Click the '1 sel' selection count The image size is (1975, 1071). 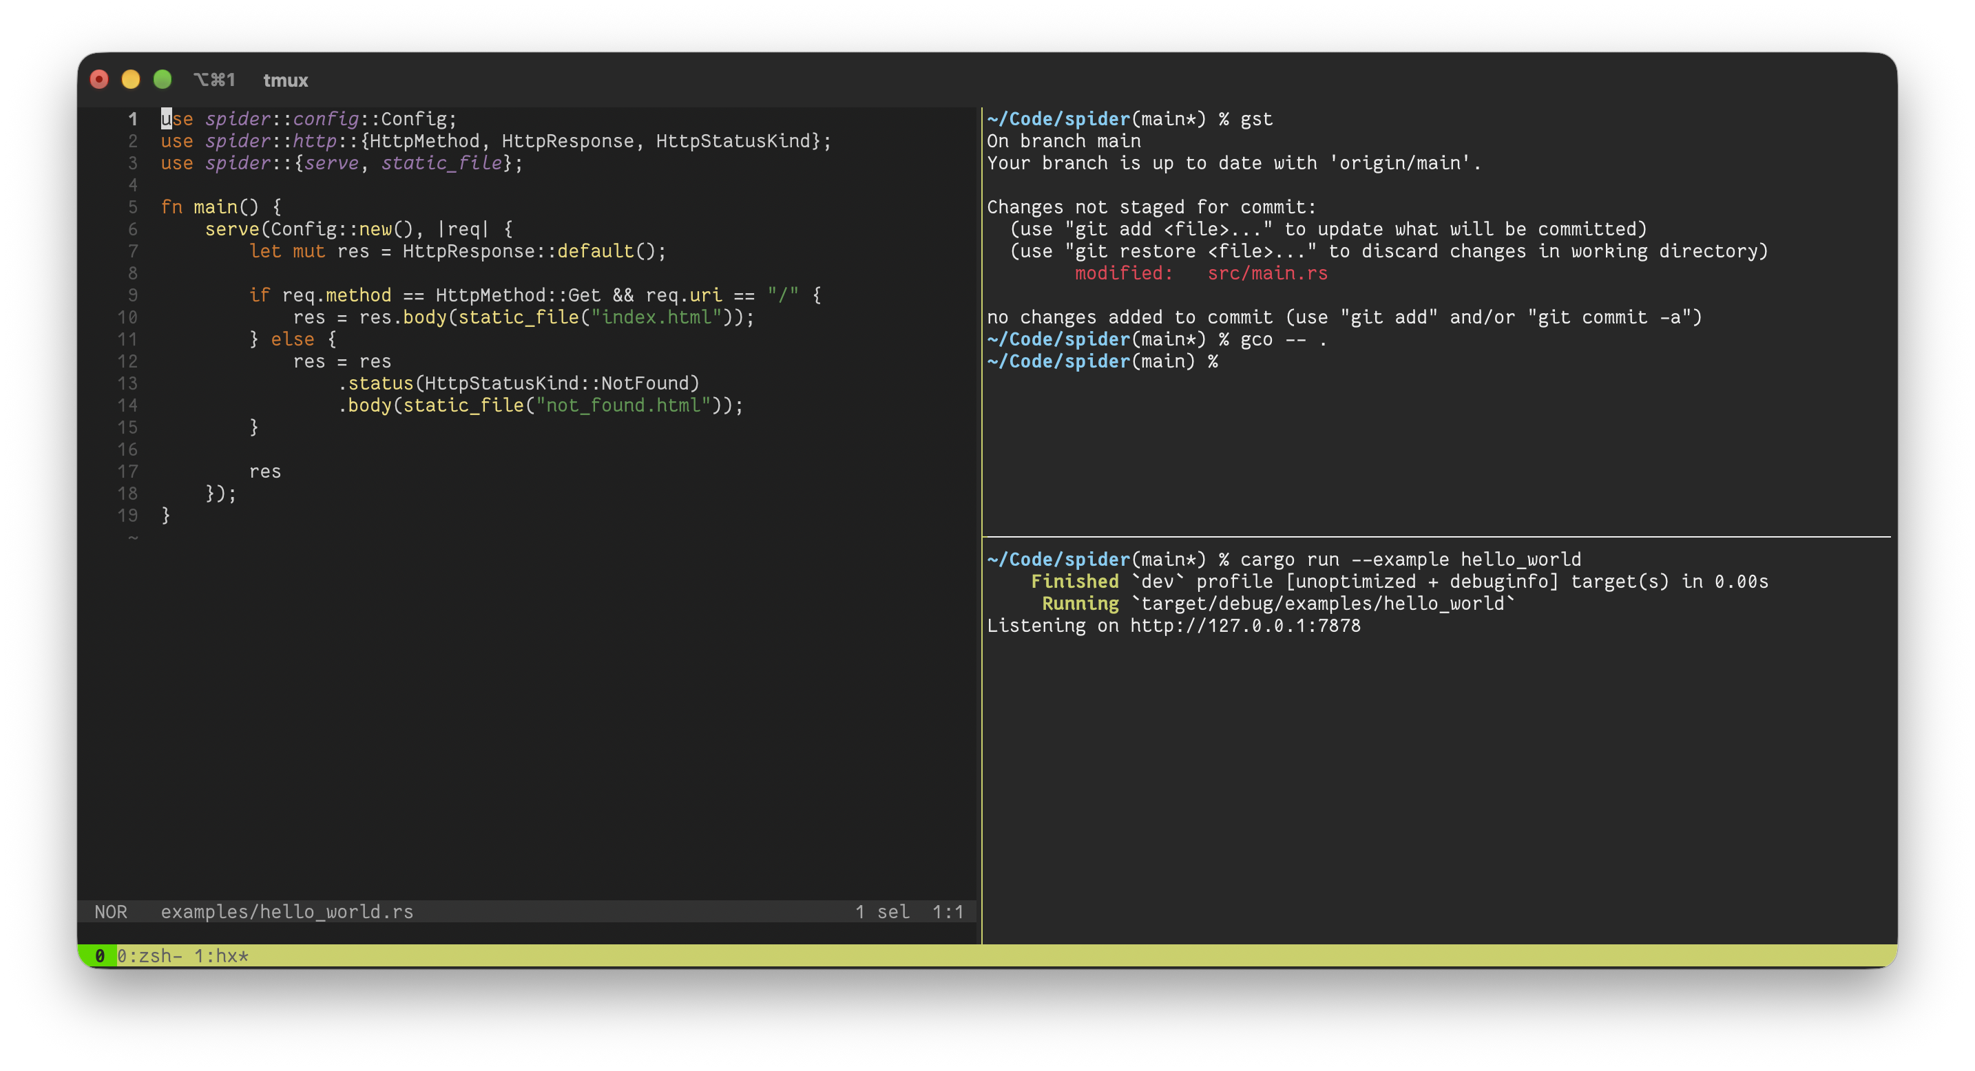click(882, 911)
